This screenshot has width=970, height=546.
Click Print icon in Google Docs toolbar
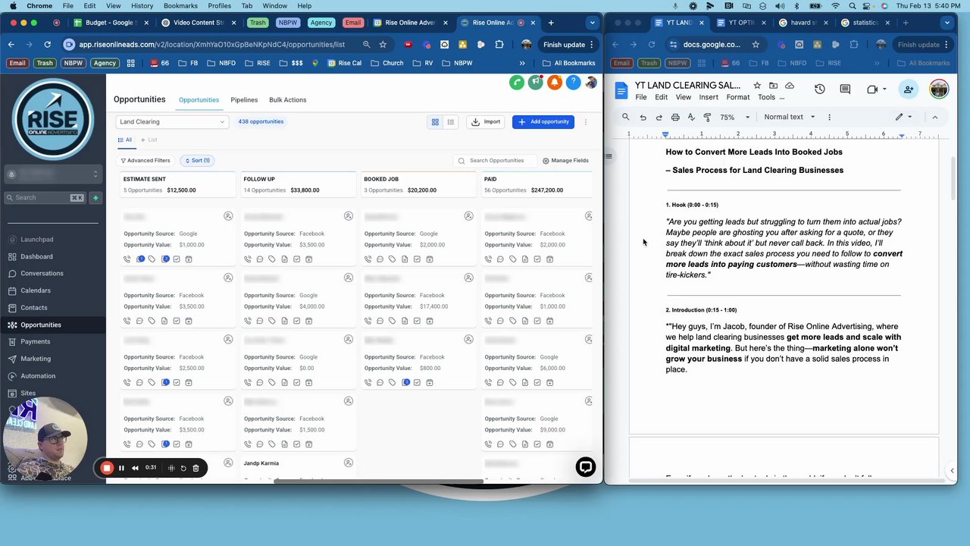(675, 118)
